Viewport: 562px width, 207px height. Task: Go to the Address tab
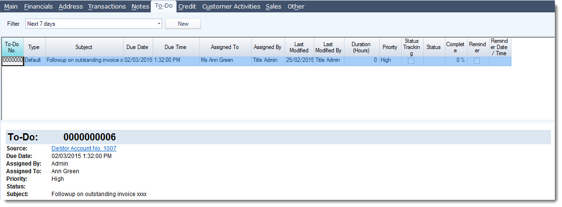click(71, 7)
